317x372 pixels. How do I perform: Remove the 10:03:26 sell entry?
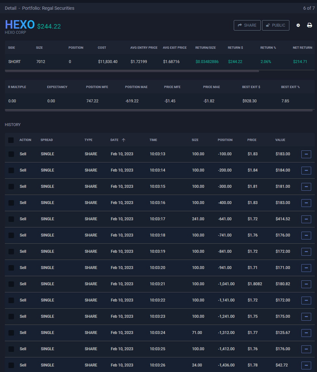pyautogui.click(x=306, y=366)
